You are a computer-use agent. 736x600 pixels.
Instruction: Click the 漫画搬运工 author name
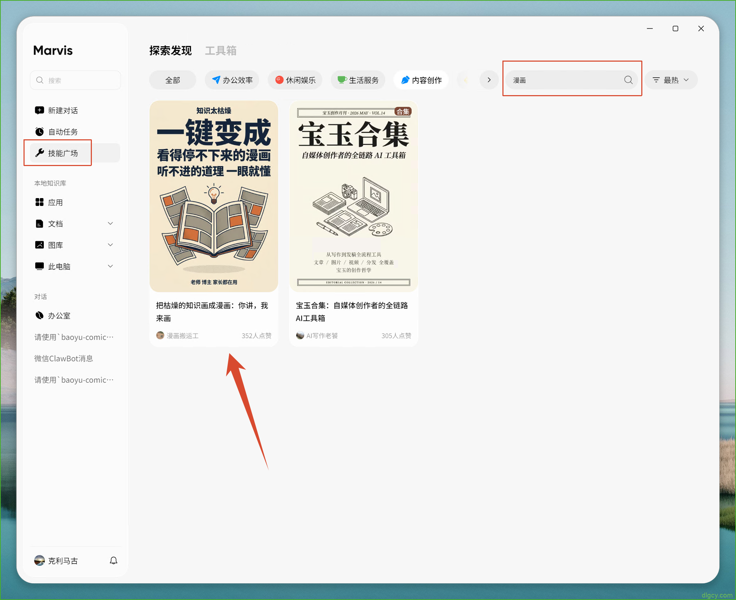[x=183, y=336]
